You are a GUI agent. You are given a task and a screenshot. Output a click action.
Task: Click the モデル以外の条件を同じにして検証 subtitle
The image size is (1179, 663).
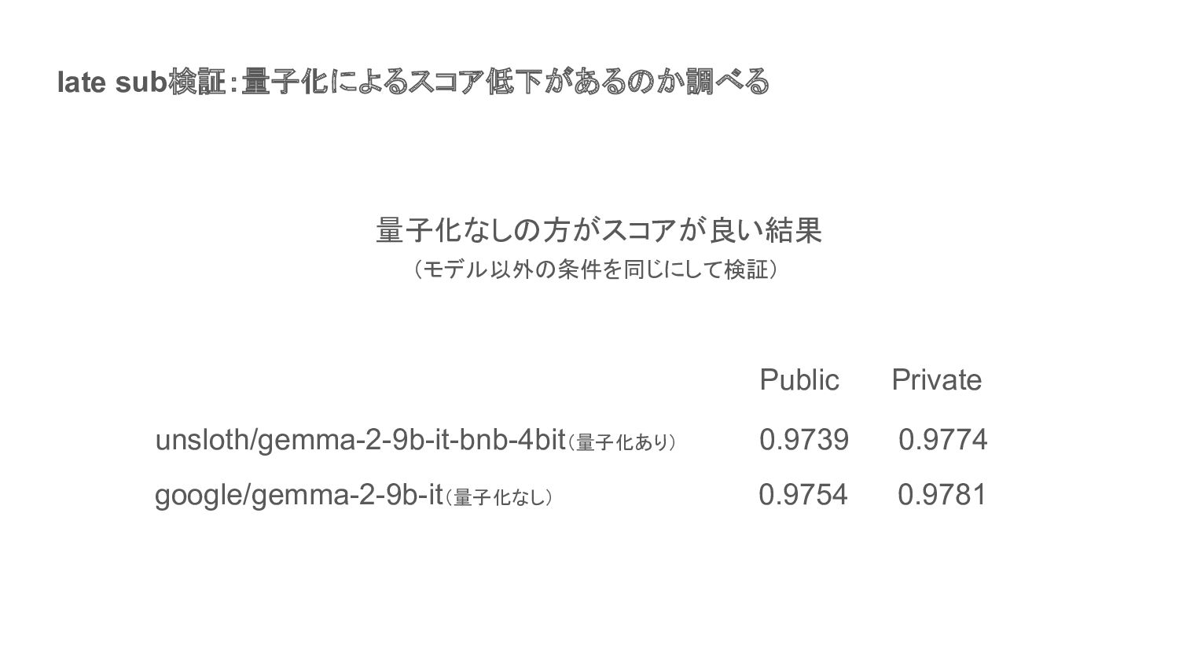pos(595,270)
